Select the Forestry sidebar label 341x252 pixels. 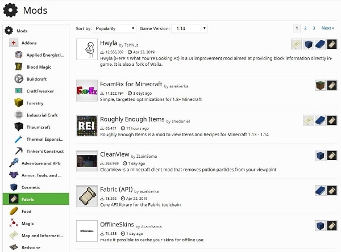[35, 103]
